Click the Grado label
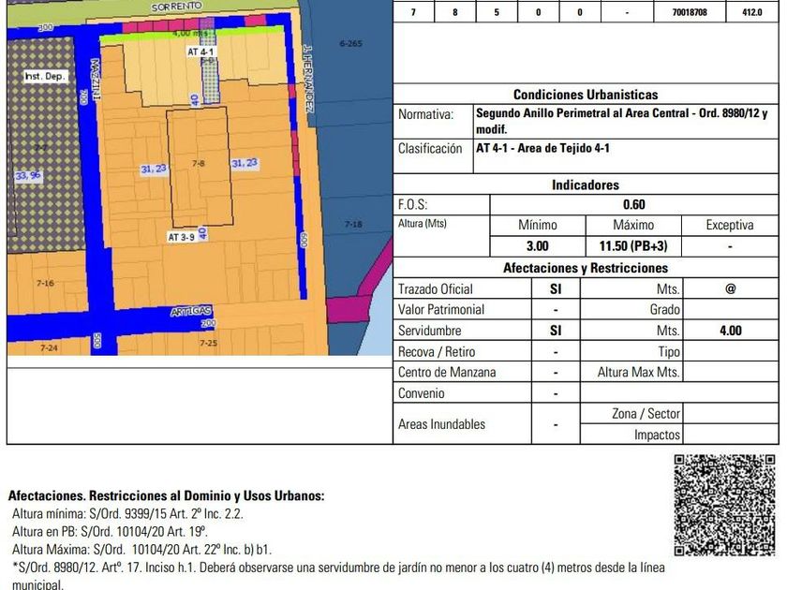 coord(664,310)
